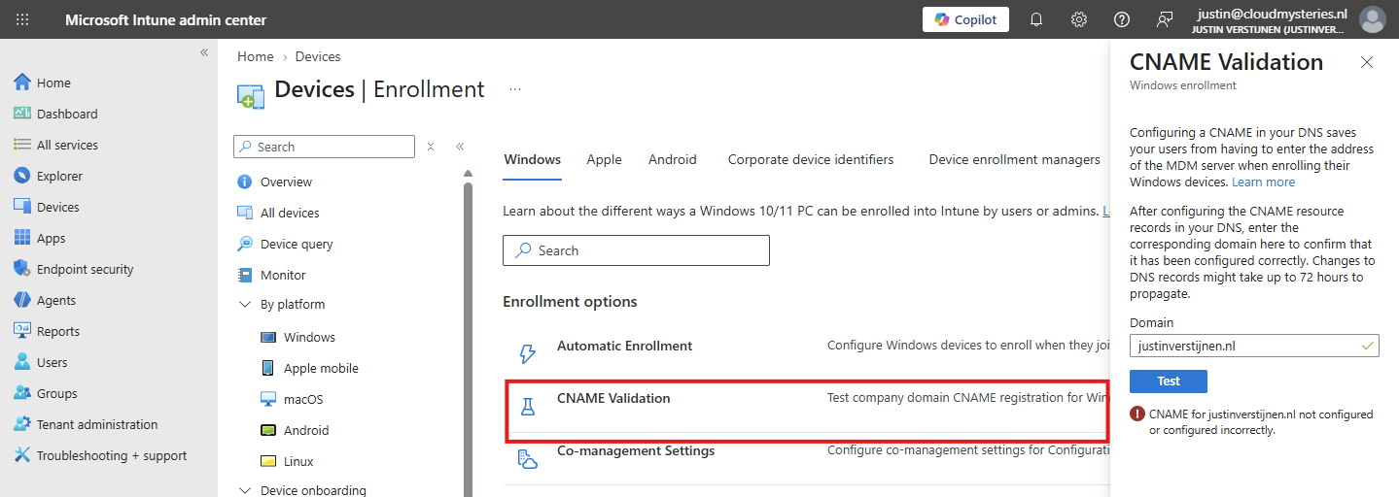Open the Learn more link

(1263, 182)
